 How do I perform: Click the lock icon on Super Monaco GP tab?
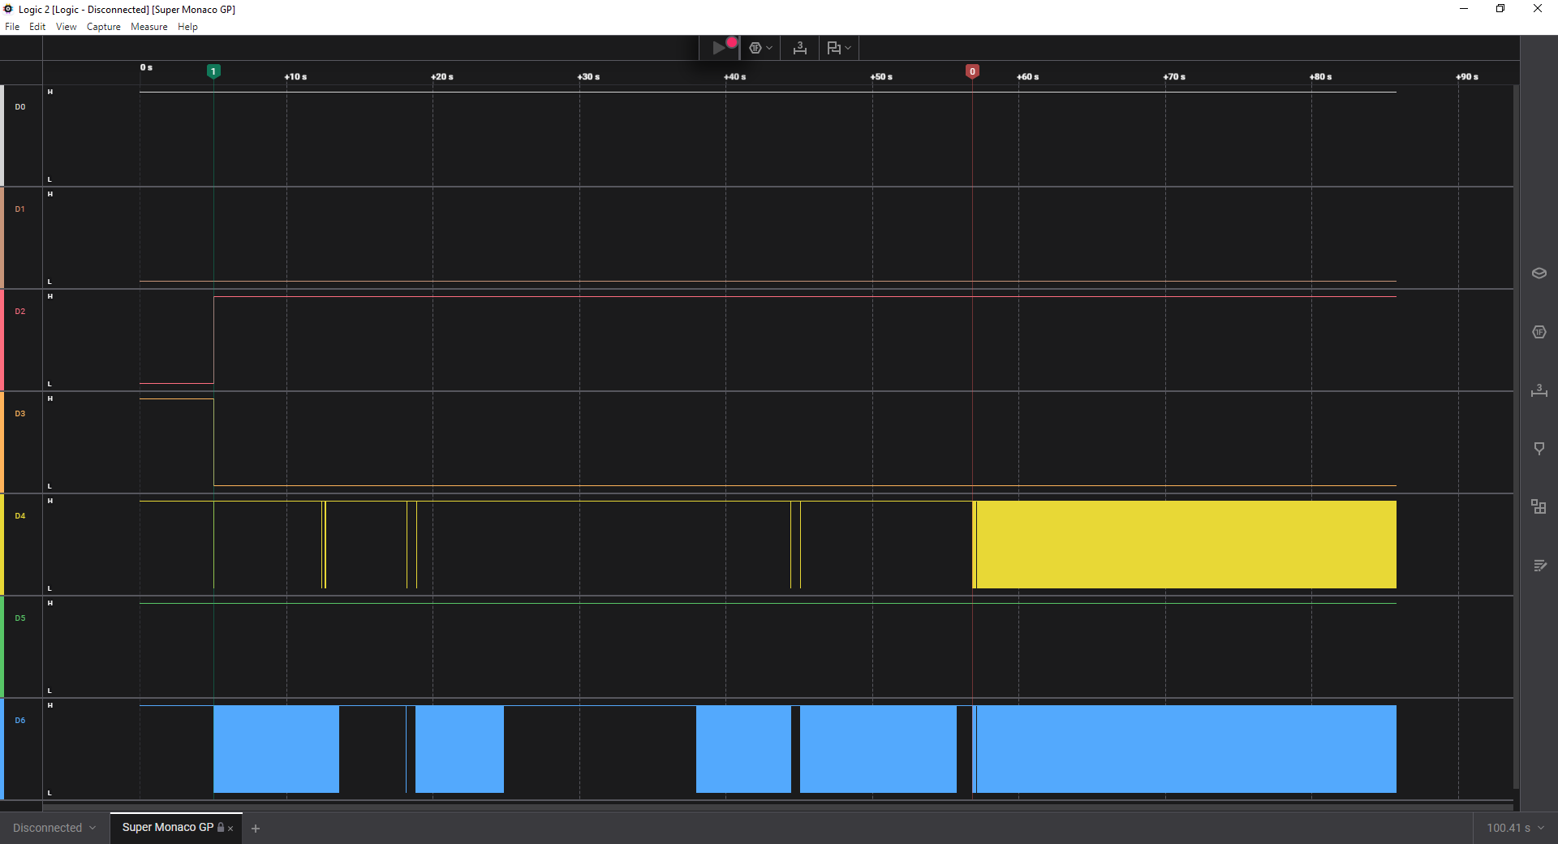pyautogui.click(x=221, y=828)
